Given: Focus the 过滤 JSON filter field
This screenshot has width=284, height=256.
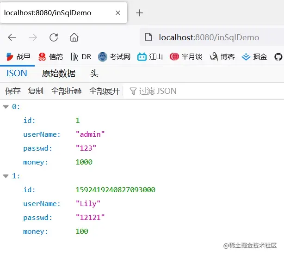Looking at the screenshot, I should click(204, 91).
